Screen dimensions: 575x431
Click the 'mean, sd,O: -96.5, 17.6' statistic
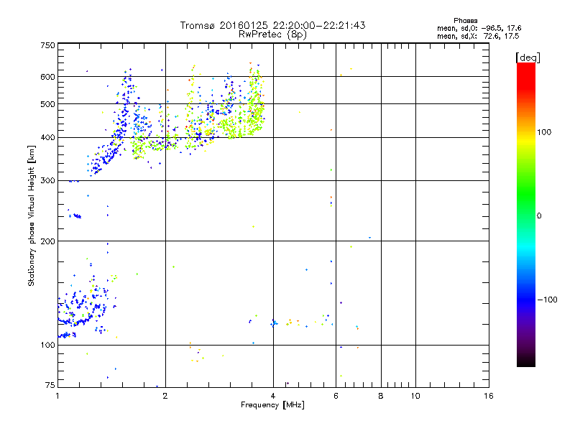click(x=479, y=28)
